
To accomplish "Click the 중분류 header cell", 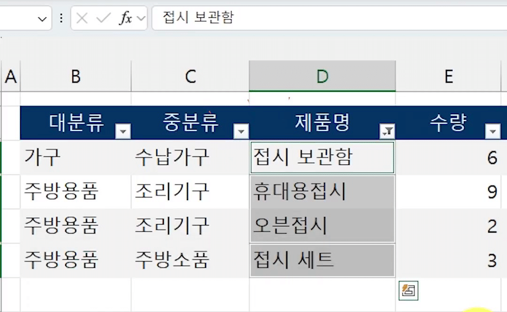I will click(190, 123).
